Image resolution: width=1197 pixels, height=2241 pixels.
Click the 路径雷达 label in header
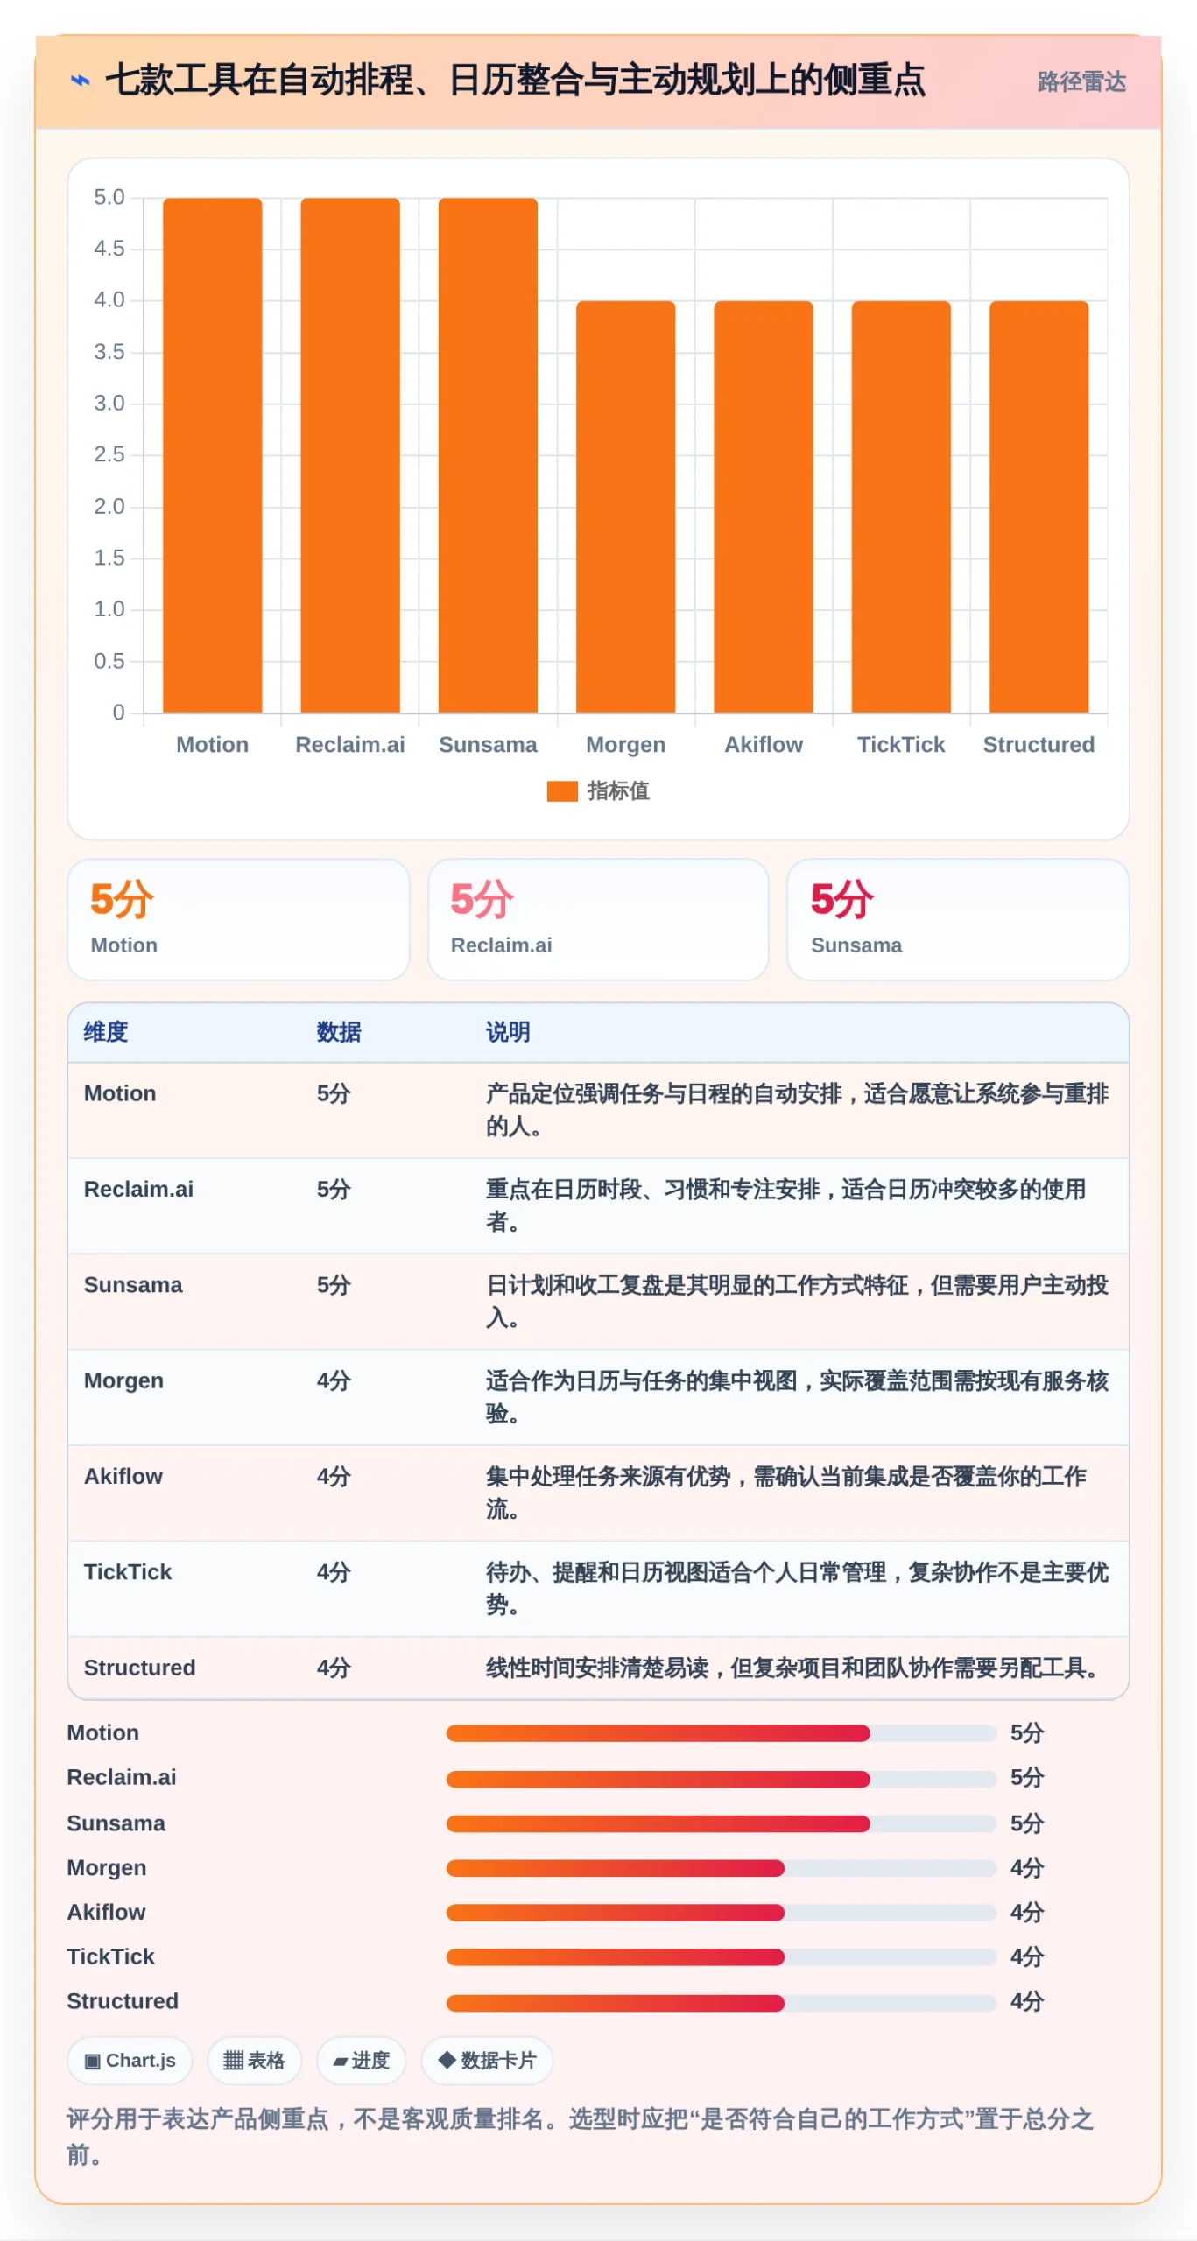(x=1081, y=81)
